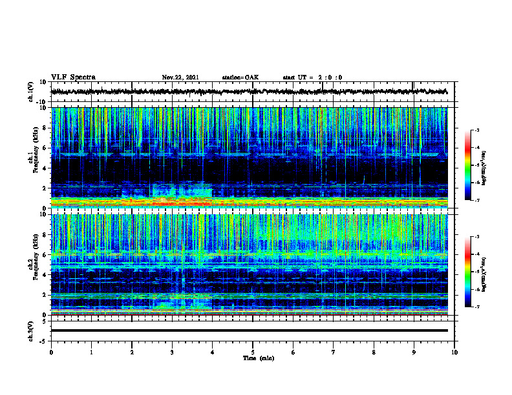
Task: Click the "station=GAK" header label
Action: pos(240,77)
